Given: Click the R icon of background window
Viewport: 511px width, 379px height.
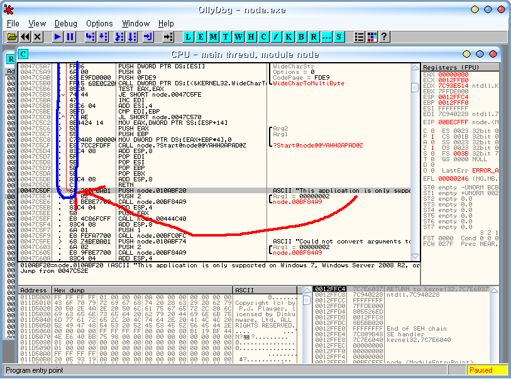Looking at the screenshot, I should [x=11, y=59].
